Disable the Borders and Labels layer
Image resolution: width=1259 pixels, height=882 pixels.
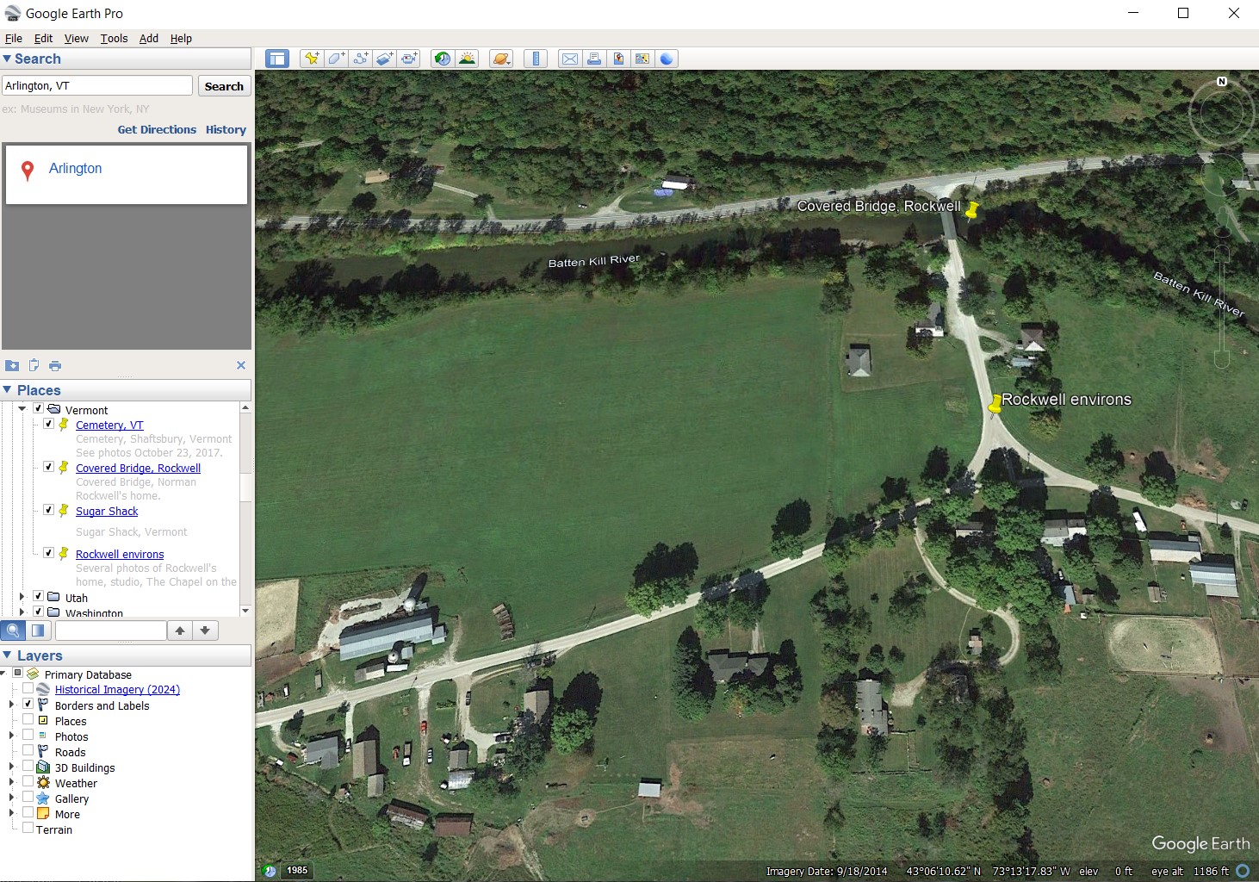coord(28,704)
